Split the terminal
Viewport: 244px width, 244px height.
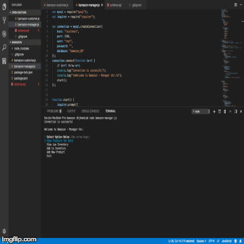coord(220,111)
